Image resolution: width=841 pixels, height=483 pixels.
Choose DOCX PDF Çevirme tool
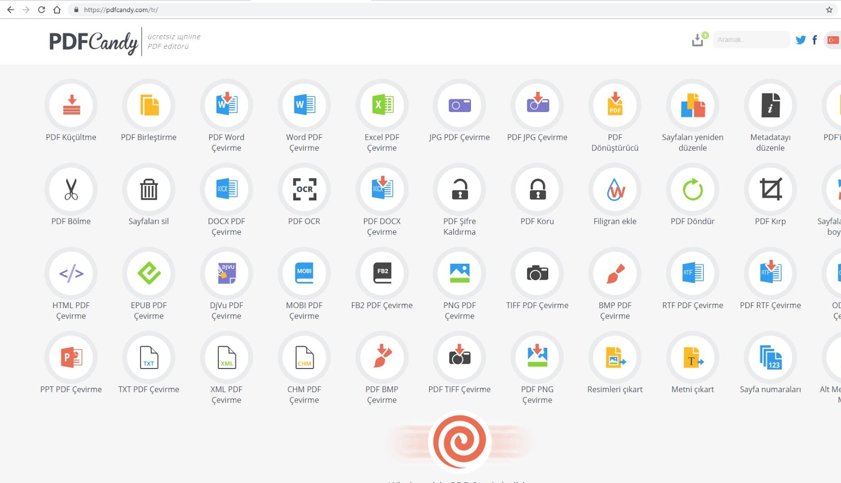(x=227, y=189)
